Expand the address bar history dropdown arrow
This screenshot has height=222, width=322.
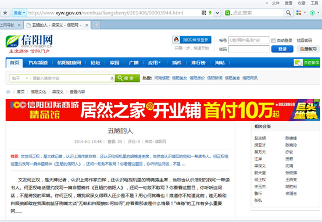pos(217,13)
